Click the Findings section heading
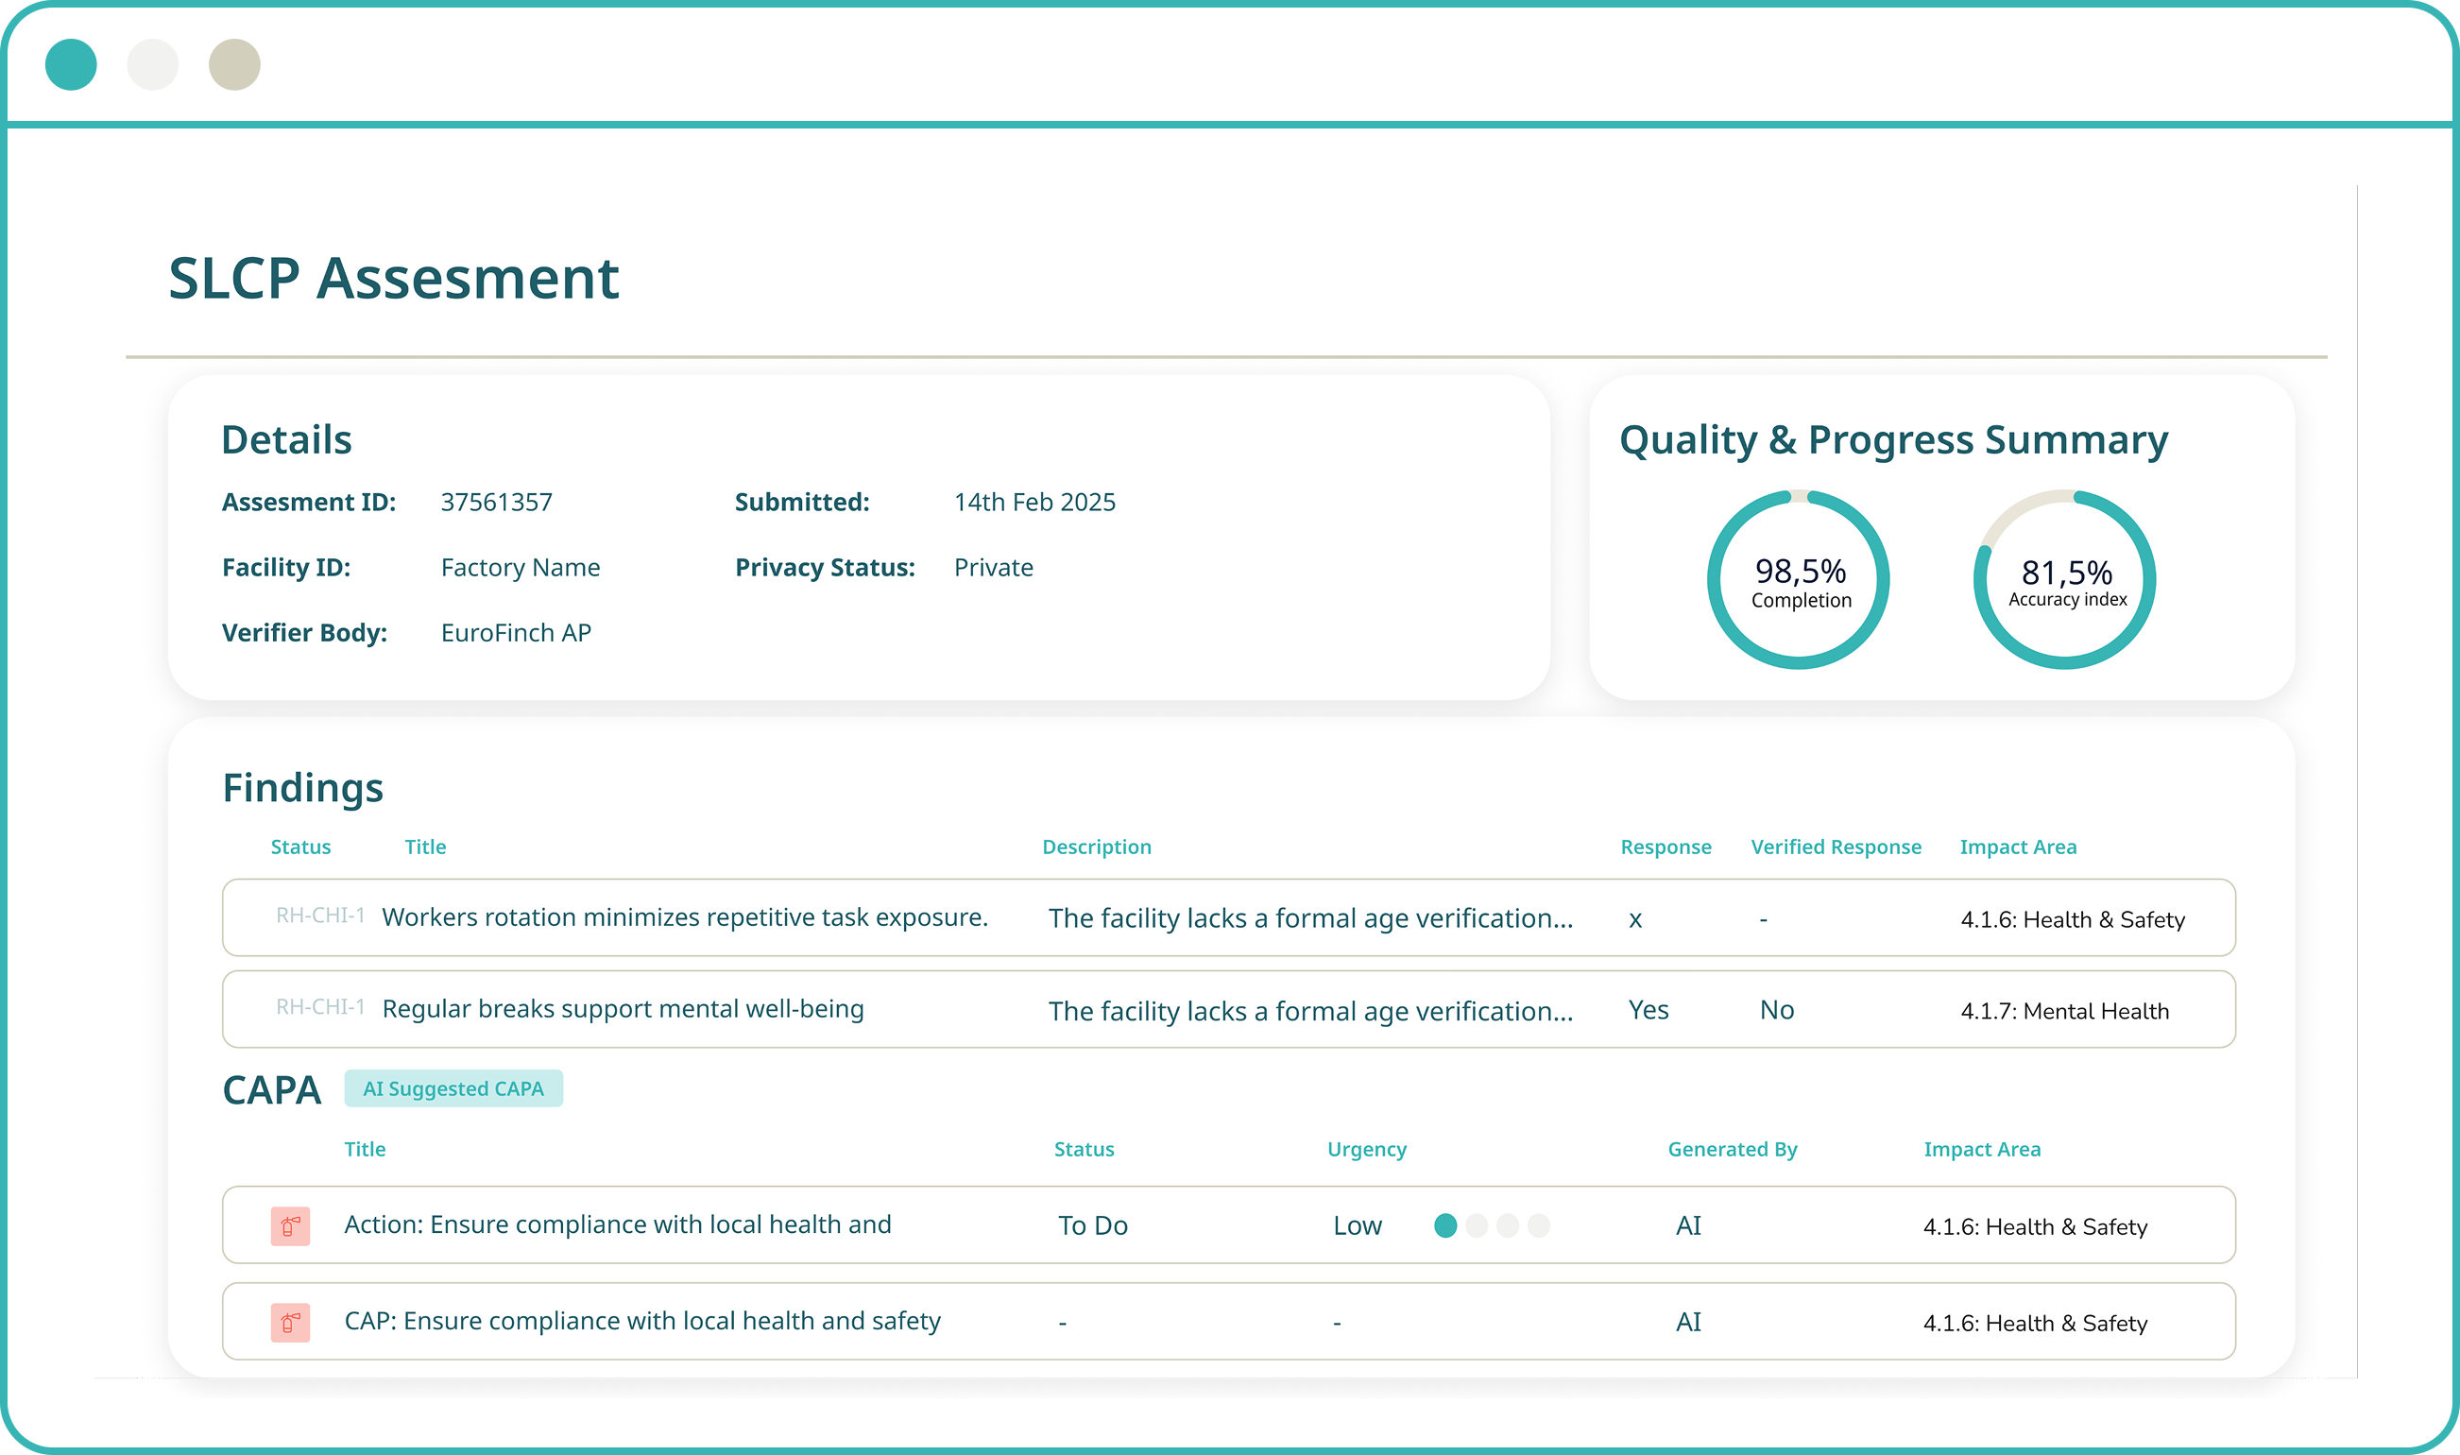The height and width of the screenshot is (1455, 2460). 303,788
